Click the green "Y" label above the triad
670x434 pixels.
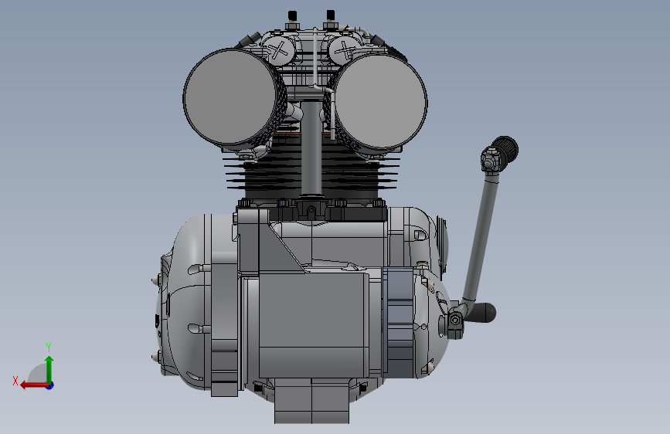coord(49,347)
